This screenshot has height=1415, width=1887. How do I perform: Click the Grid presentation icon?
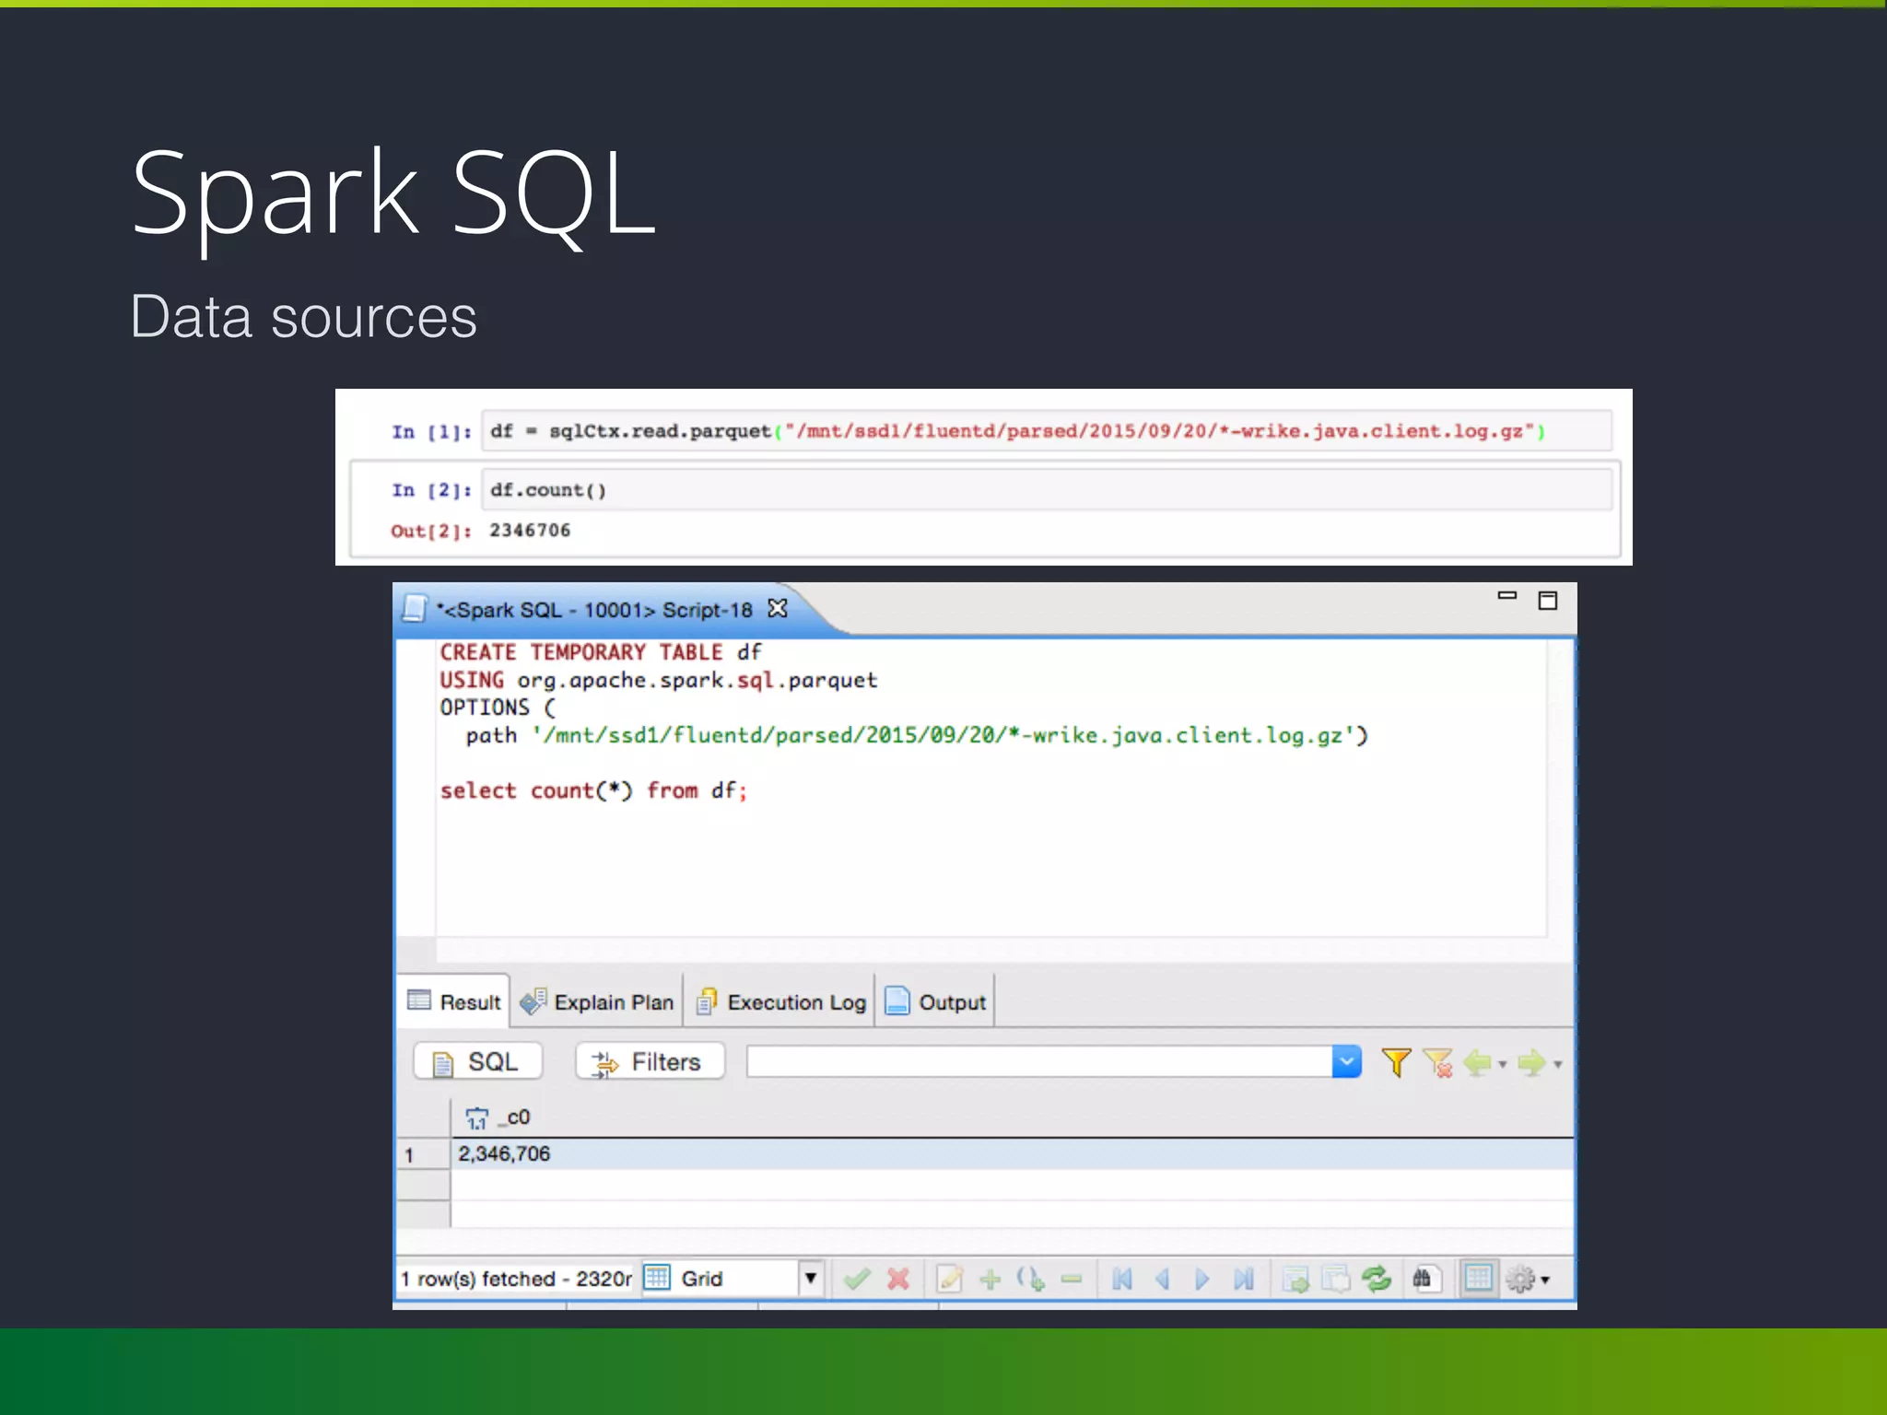click(657, 1278)
